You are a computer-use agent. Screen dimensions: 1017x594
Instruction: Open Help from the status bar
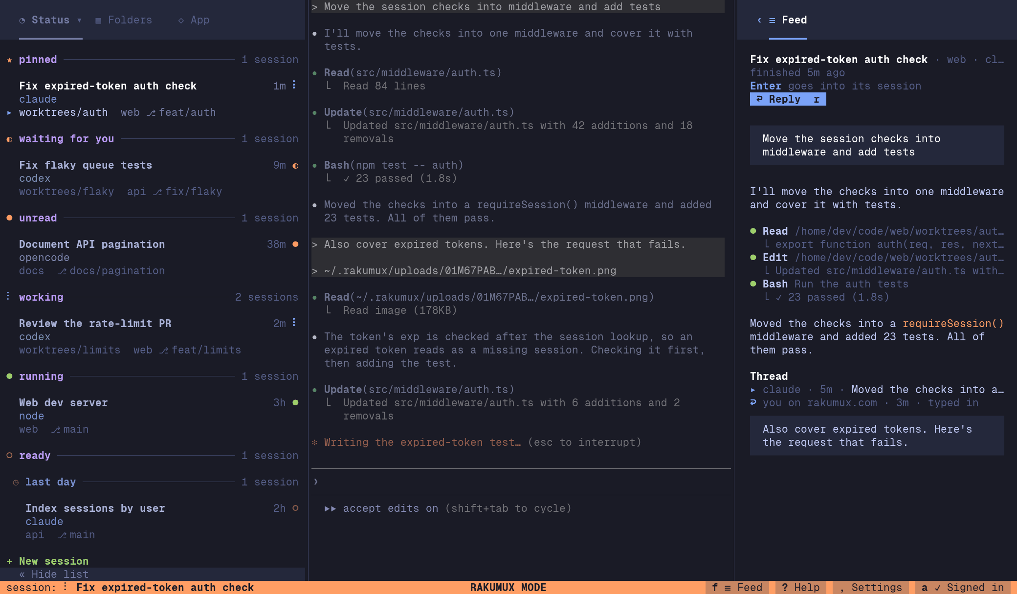(x=801, y=588)
